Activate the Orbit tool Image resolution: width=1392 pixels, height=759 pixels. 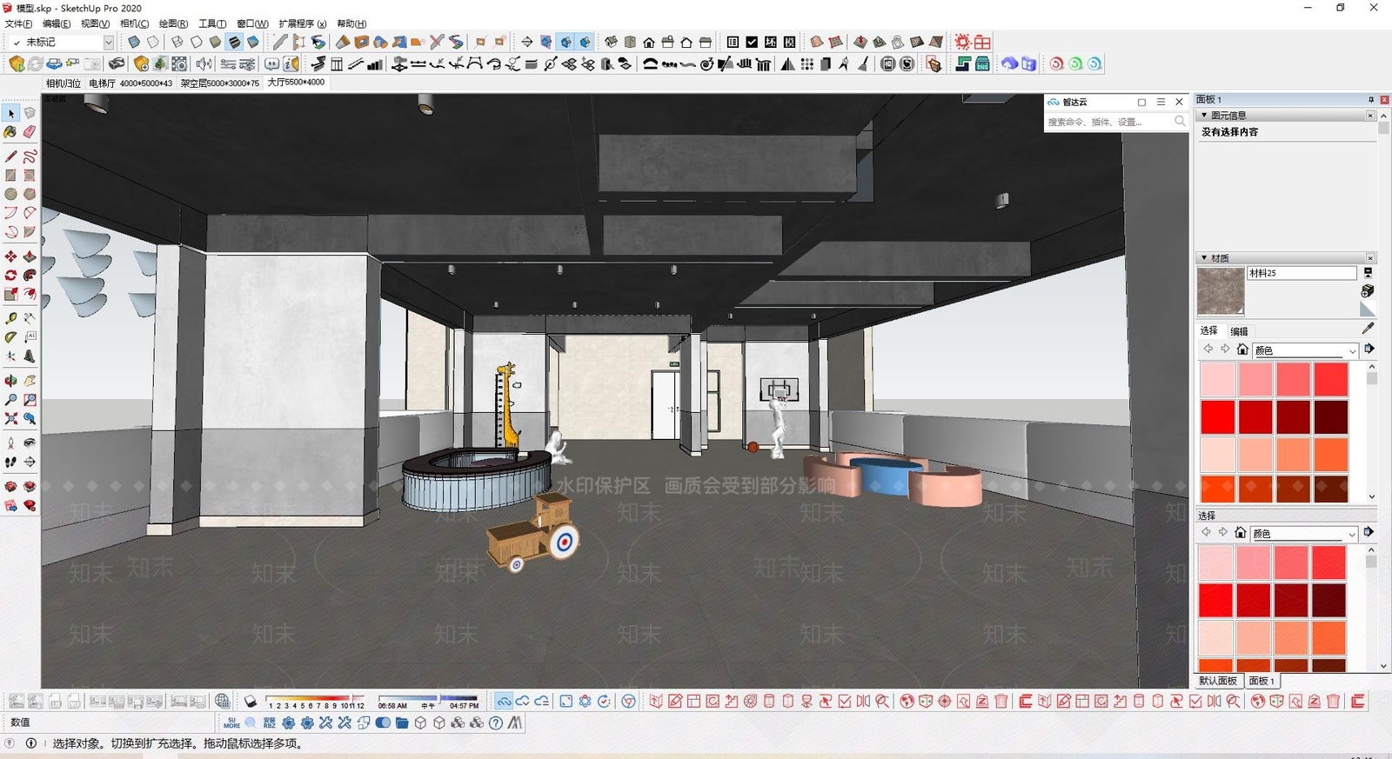click(10, 381)
